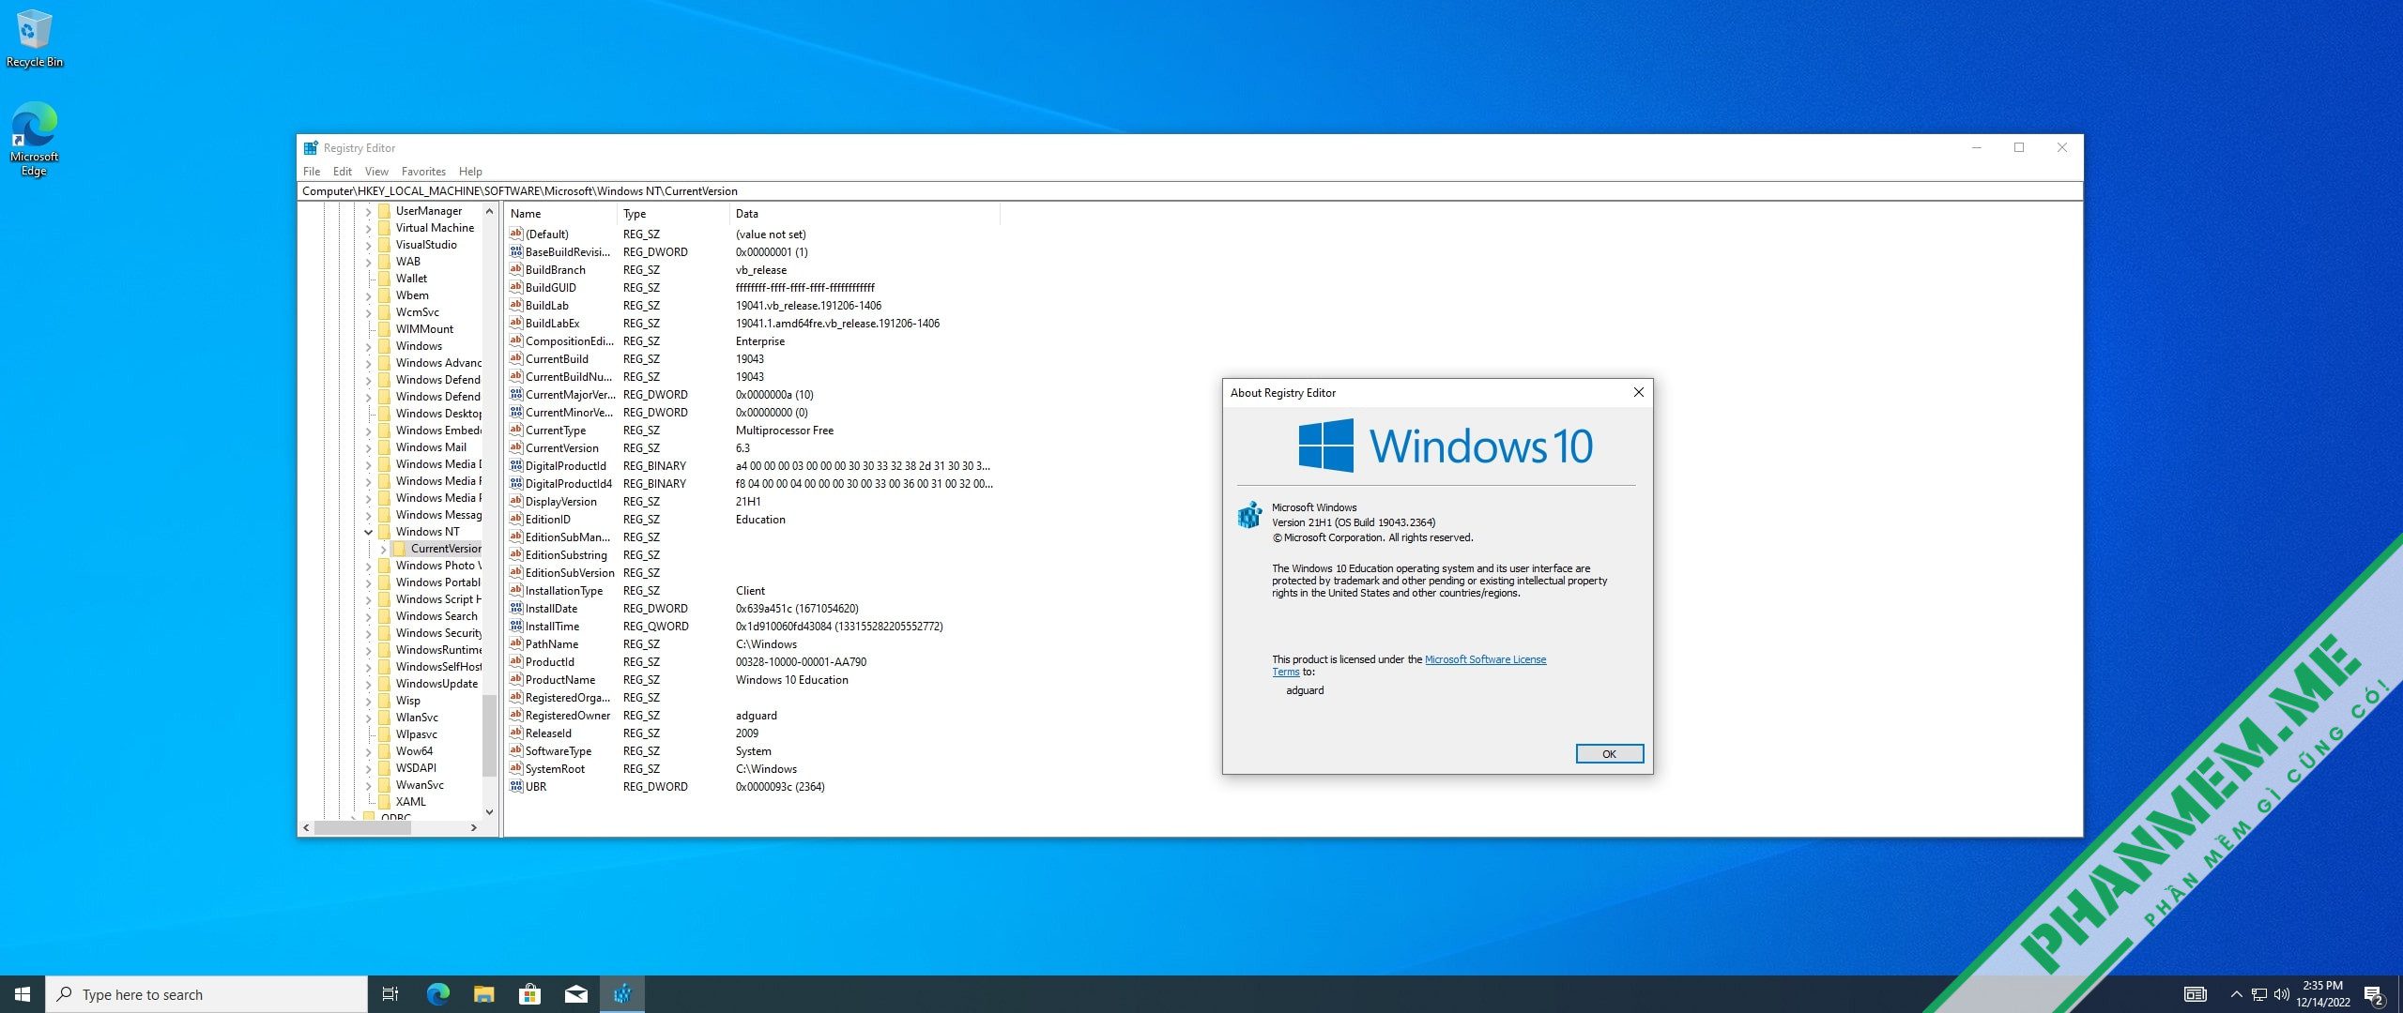
Task: Expand the Wow64 tree node
Action: point(369,751)
